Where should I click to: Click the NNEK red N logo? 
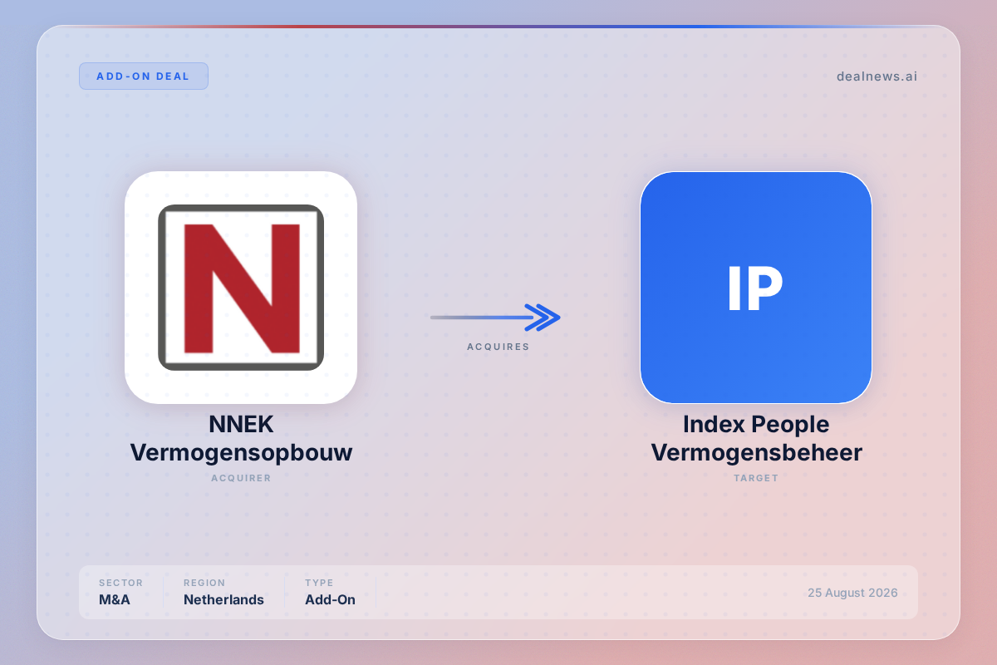[241, 288]
